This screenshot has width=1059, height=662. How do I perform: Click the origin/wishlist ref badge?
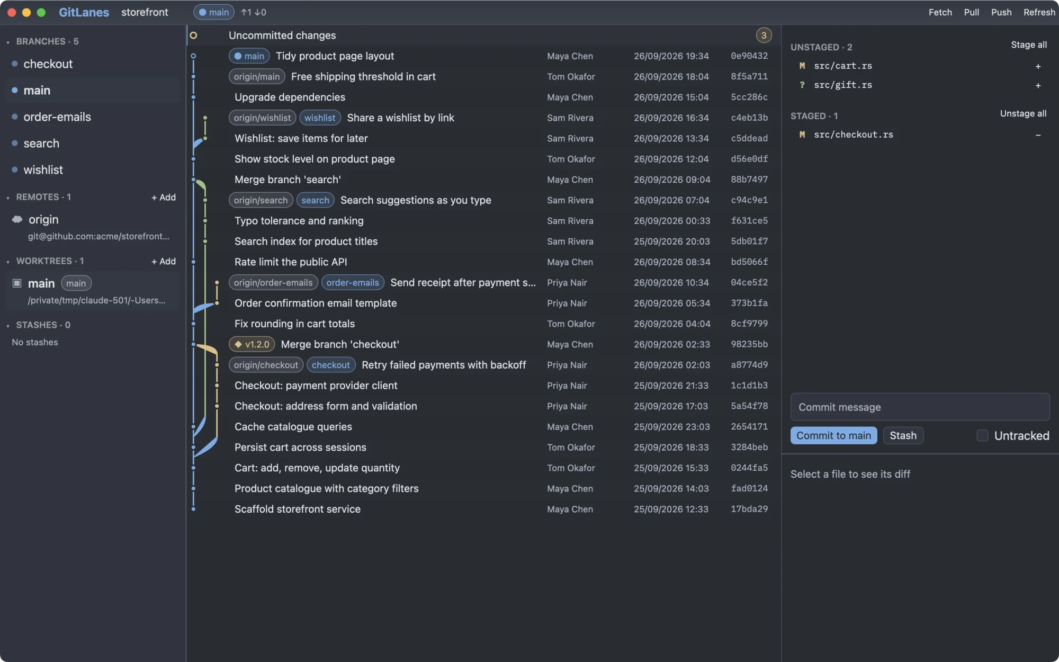pyautogui.click(x=262, y=118)
